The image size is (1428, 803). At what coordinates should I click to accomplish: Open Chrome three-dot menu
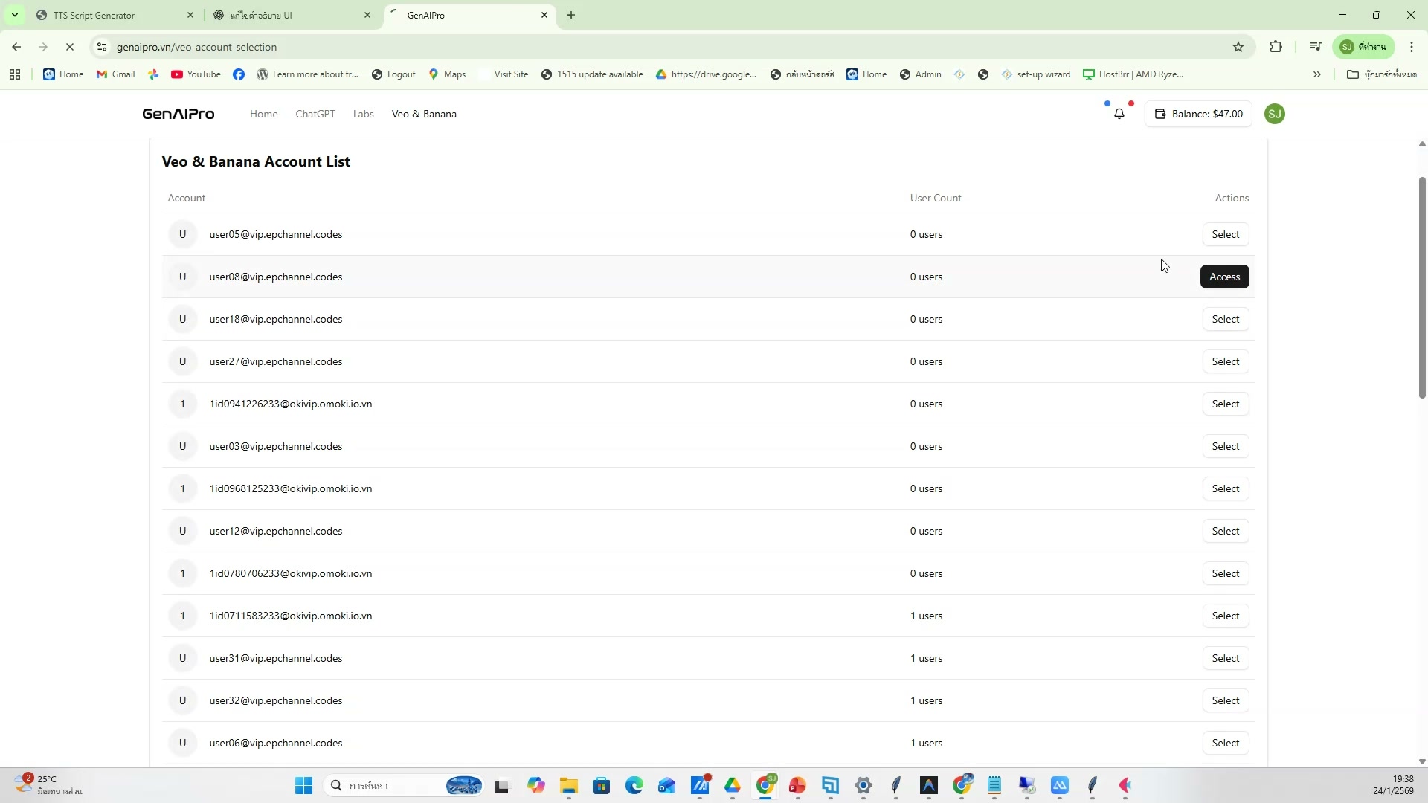[x=1412, y=47]
